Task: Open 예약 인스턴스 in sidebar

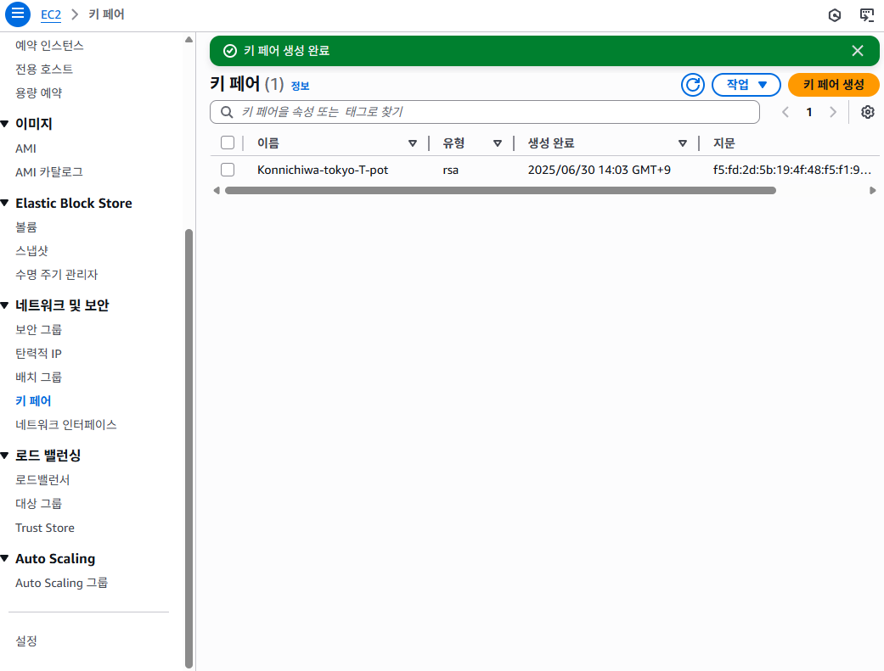Action: coord(49,45)
